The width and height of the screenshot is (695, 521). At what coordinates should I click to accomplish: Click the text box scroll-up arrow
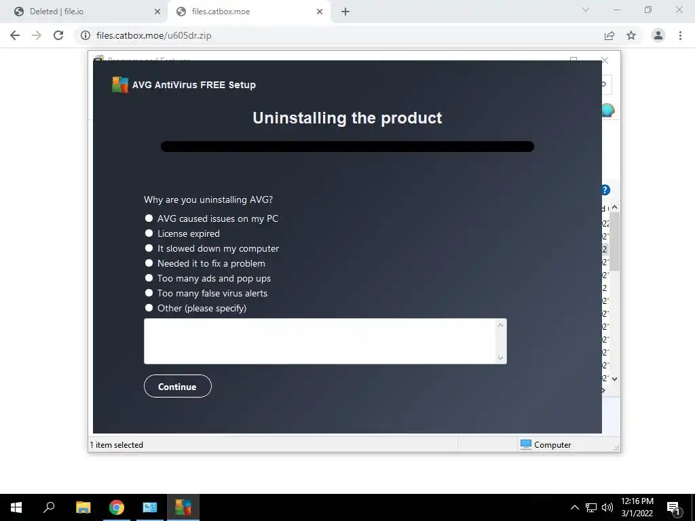pos(500,325)
